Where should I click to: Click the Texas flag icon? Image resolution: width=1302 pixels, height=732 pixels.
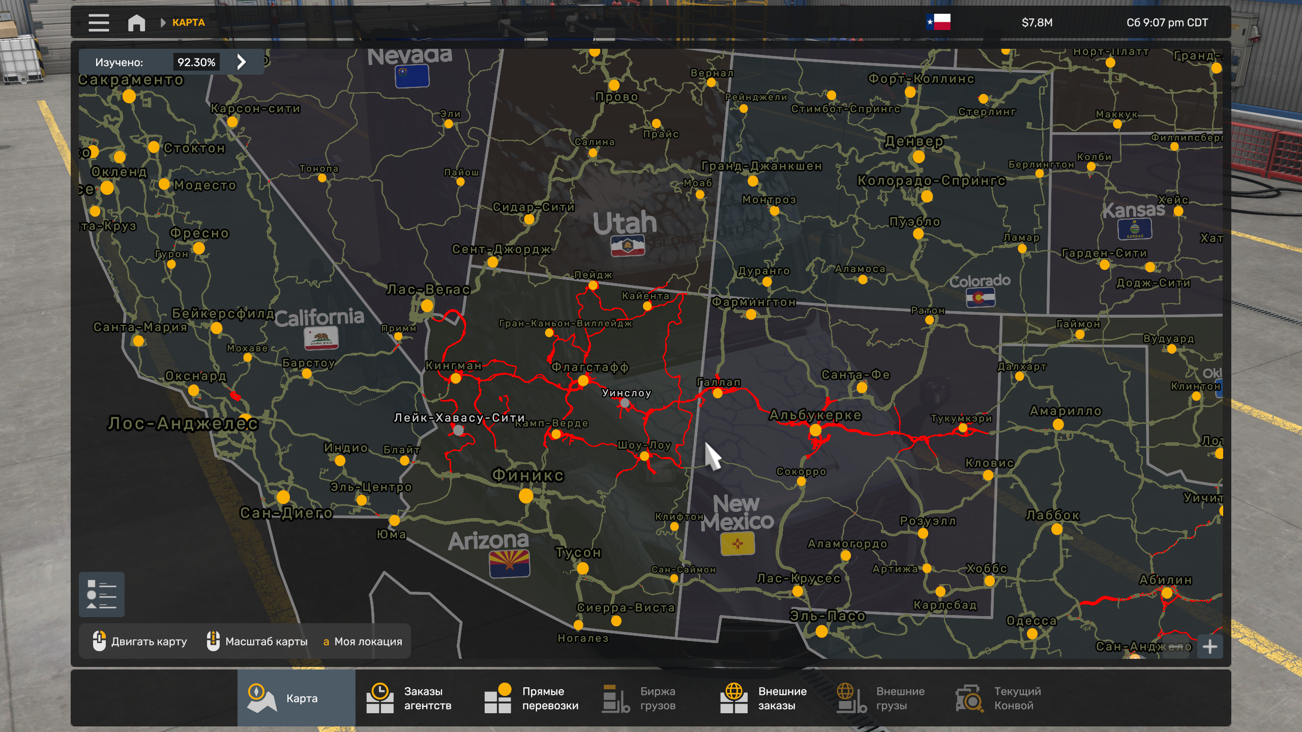pos(938,22)
